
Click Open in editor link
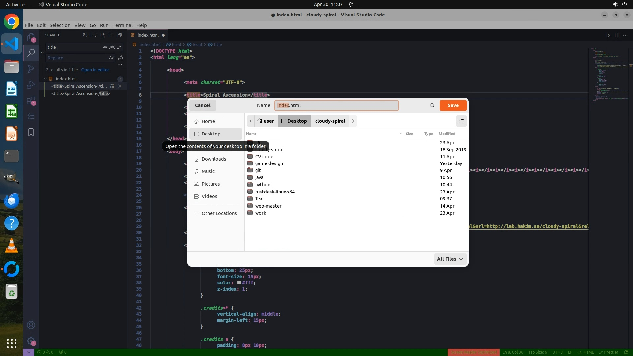[x=95, y=70]
